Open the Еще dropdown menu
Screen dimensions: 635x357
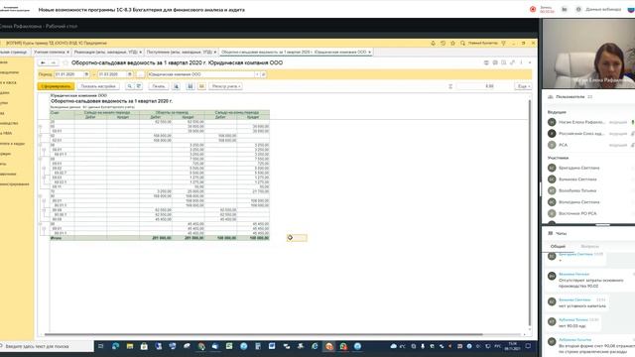[523, 86]
